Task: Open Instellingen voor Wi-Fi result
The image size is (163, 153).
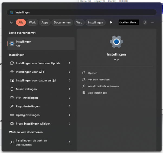Action: tap(41, 72)
